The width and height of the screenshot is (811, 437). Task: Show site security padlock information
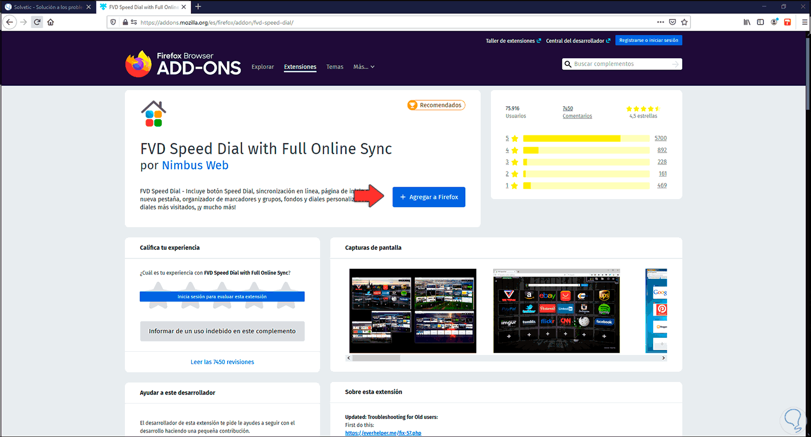[x=125, y=22]
